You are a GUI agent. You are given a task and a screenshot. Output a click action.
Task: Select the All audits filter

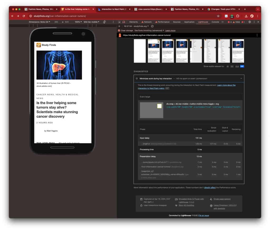[x=227, y=66]
